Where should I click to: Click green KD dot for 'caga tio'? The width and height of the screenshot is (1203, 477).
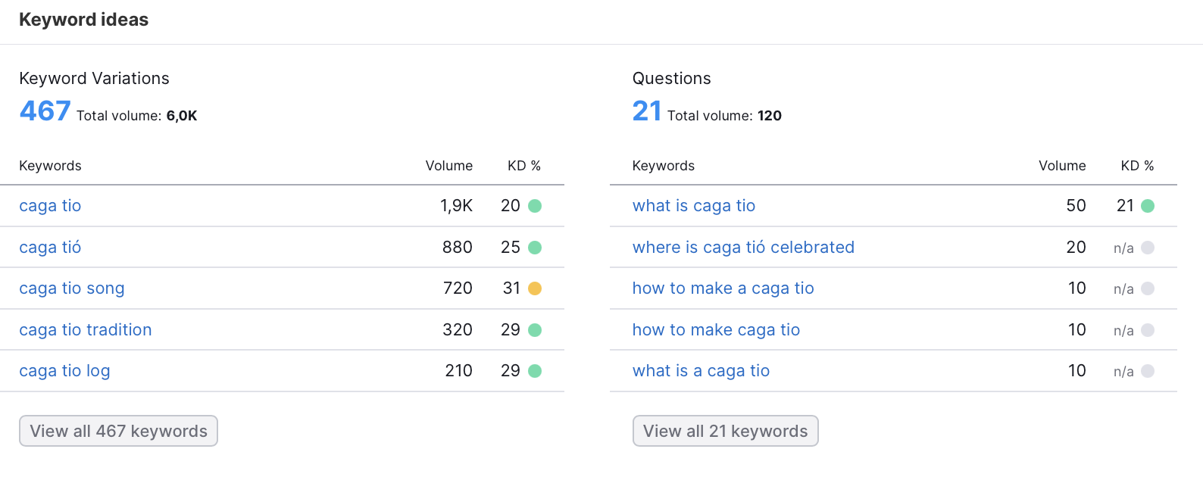click(535, 206)
